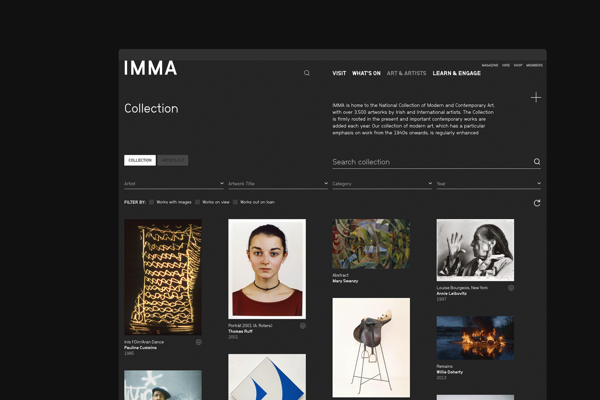This screenshot has height=400, width=600.
Task: Switch to the COLLECTION tab
Action: [140, 160]
